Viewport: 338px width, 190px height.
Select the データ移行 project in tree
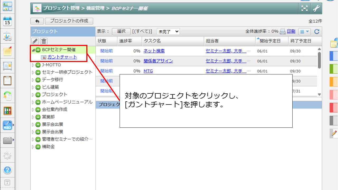(x=52, y=79)
